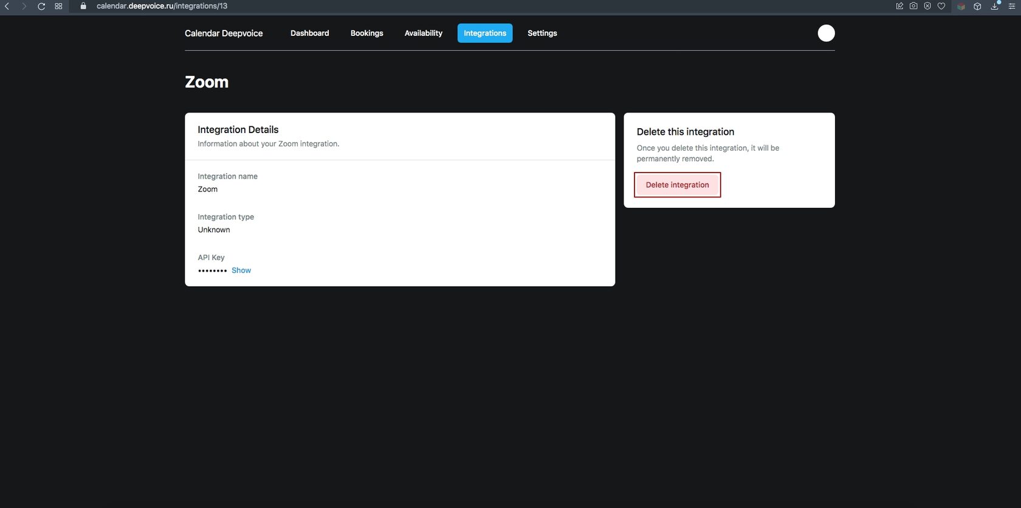Click 'Information about your Zoom integration.' text
The width and height of the screenshot is (1021, 508).
pos(269,144)
